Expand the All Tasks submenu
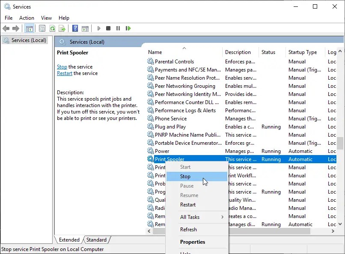This screenshot has height=254, width=345. 197,217
